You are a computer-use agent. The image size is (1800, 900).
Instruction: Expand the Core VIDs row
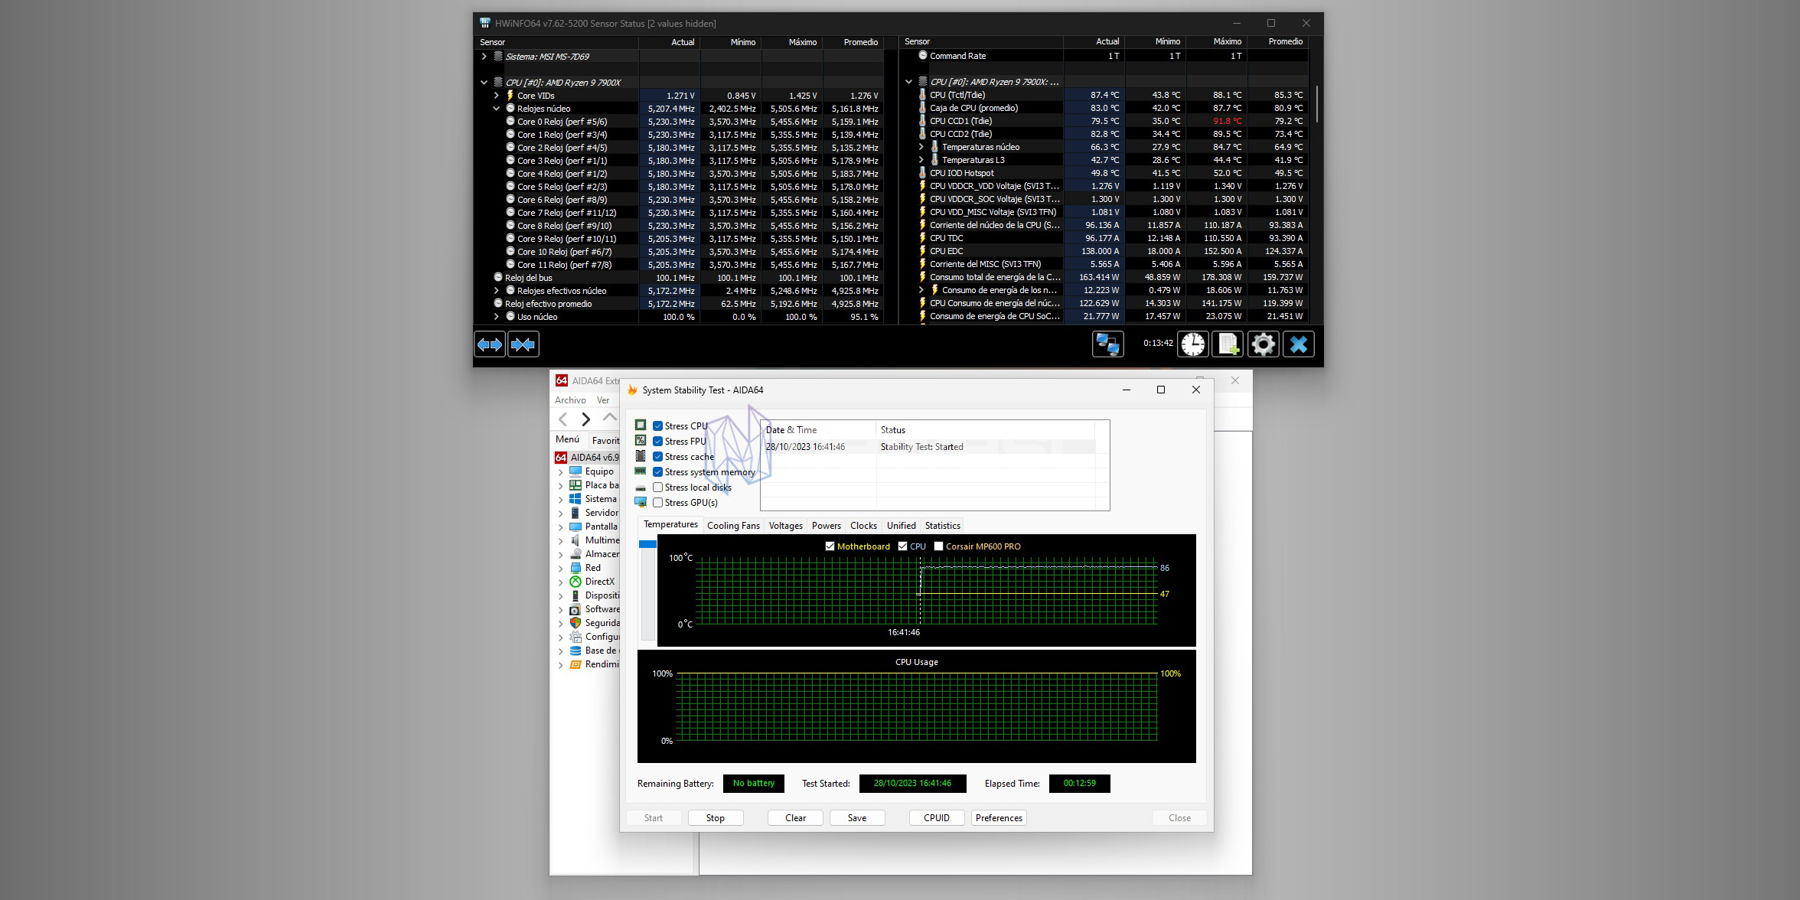coord(496,96)
